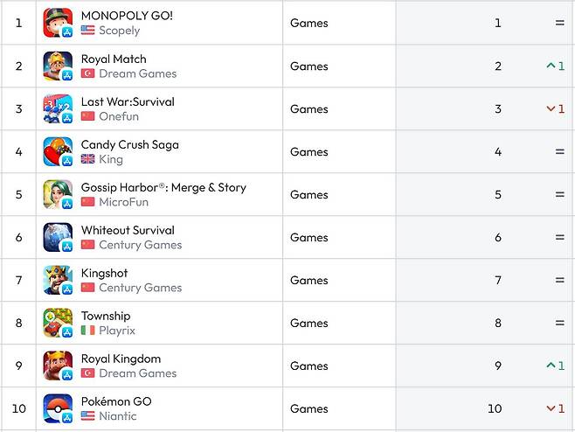Select the Kingshot app icon
Image resolution: width=575 pixels, height=432 pixels.
58,280
